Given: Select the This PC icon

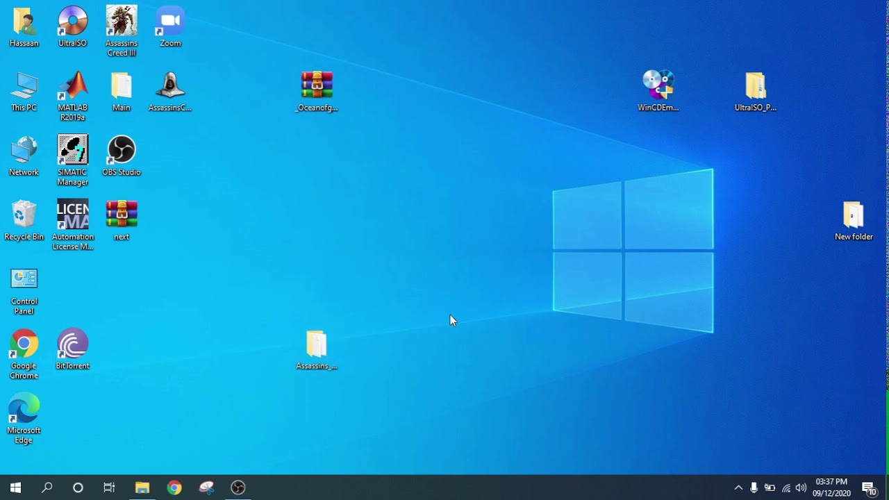Looking at the screenshot, I should point(24,92).
